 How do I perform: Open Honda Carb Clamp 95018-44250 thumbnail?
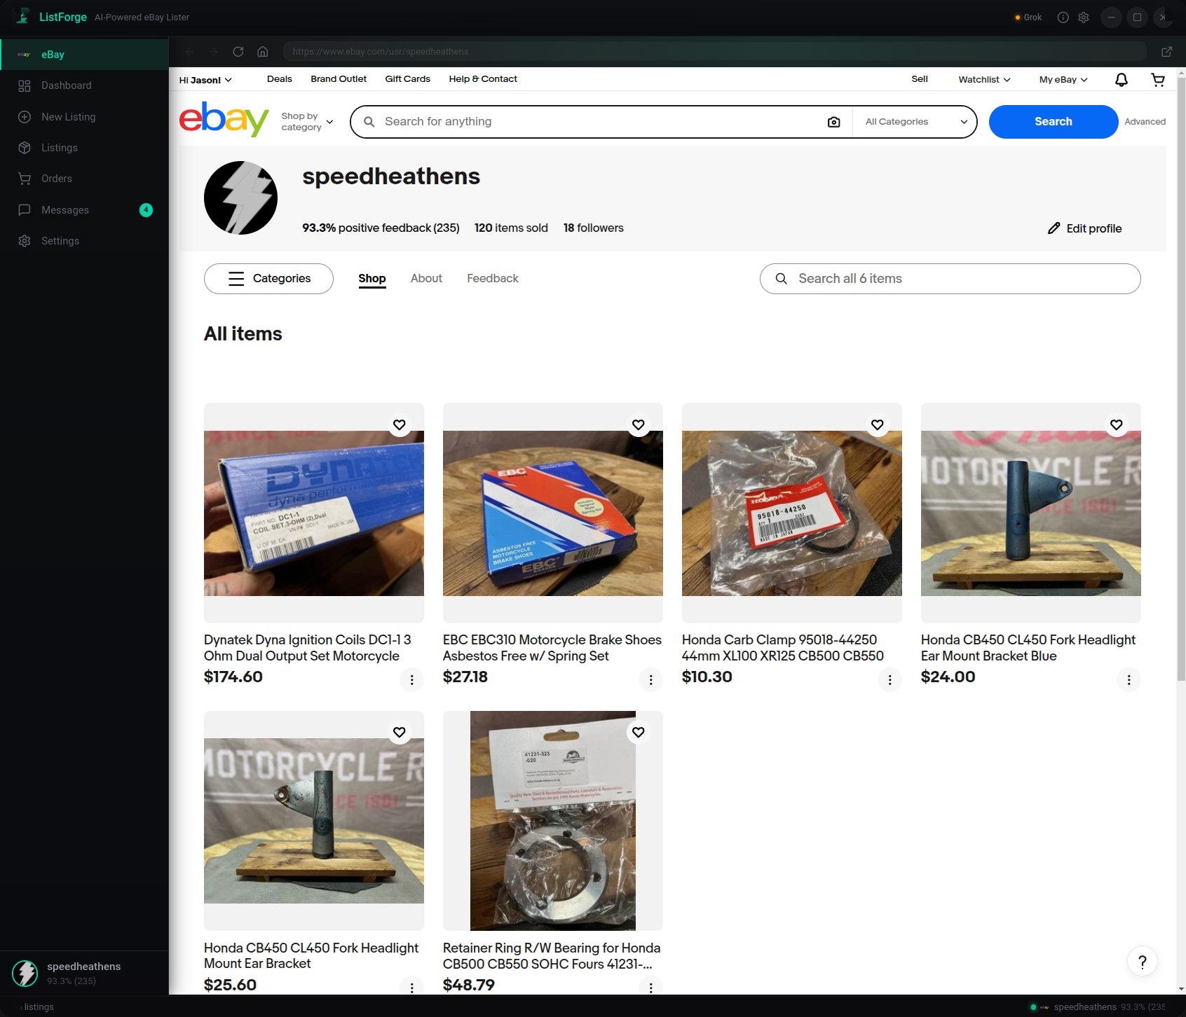(x=792, y=513)
